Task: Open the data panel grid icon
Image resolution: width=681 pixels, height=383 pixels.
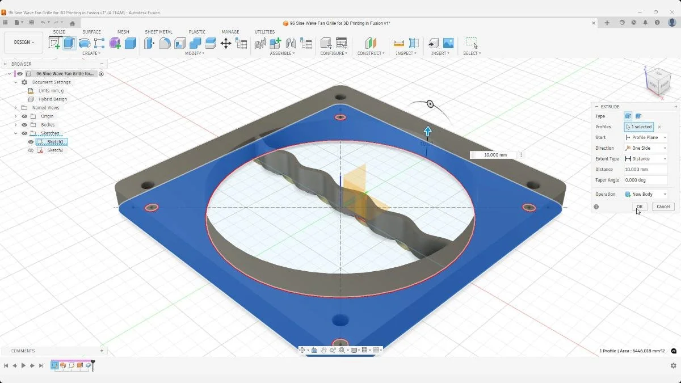Action: [x=6, y=23]
